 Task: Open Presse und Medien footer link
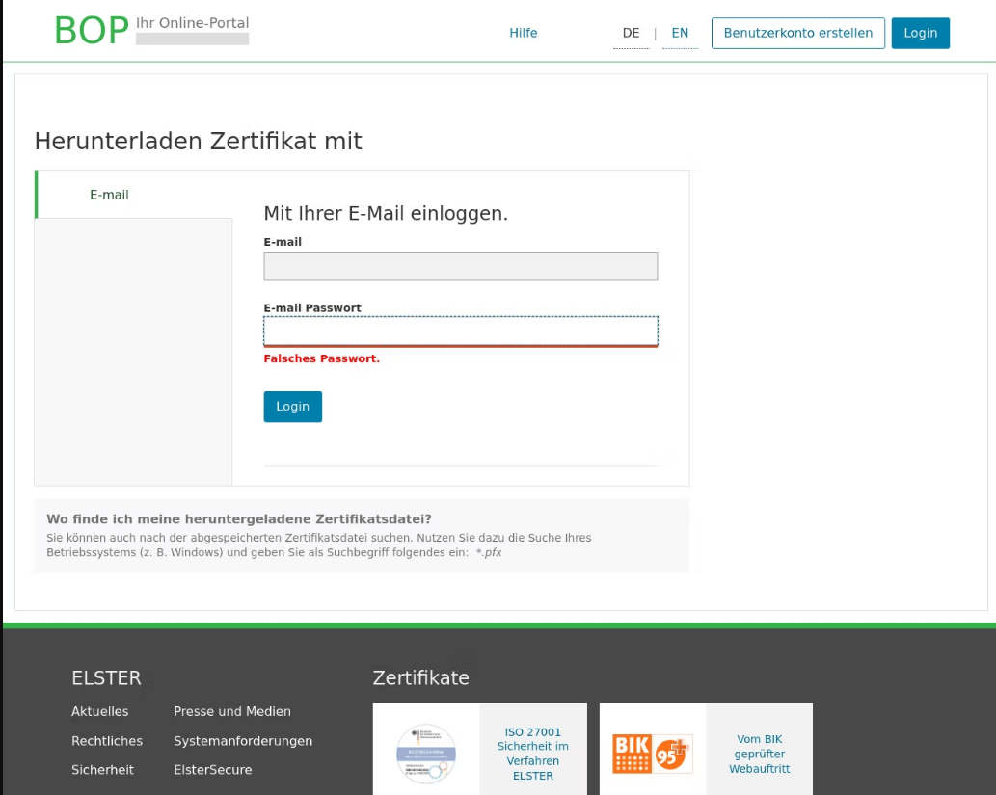pyautogui.click(x=231, y=711)
